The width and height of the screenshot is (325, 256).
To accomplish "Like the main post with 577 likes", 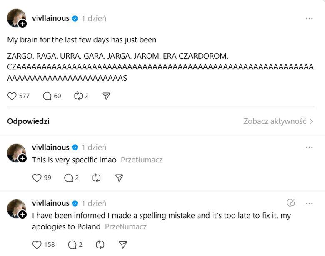I will 12,96.
